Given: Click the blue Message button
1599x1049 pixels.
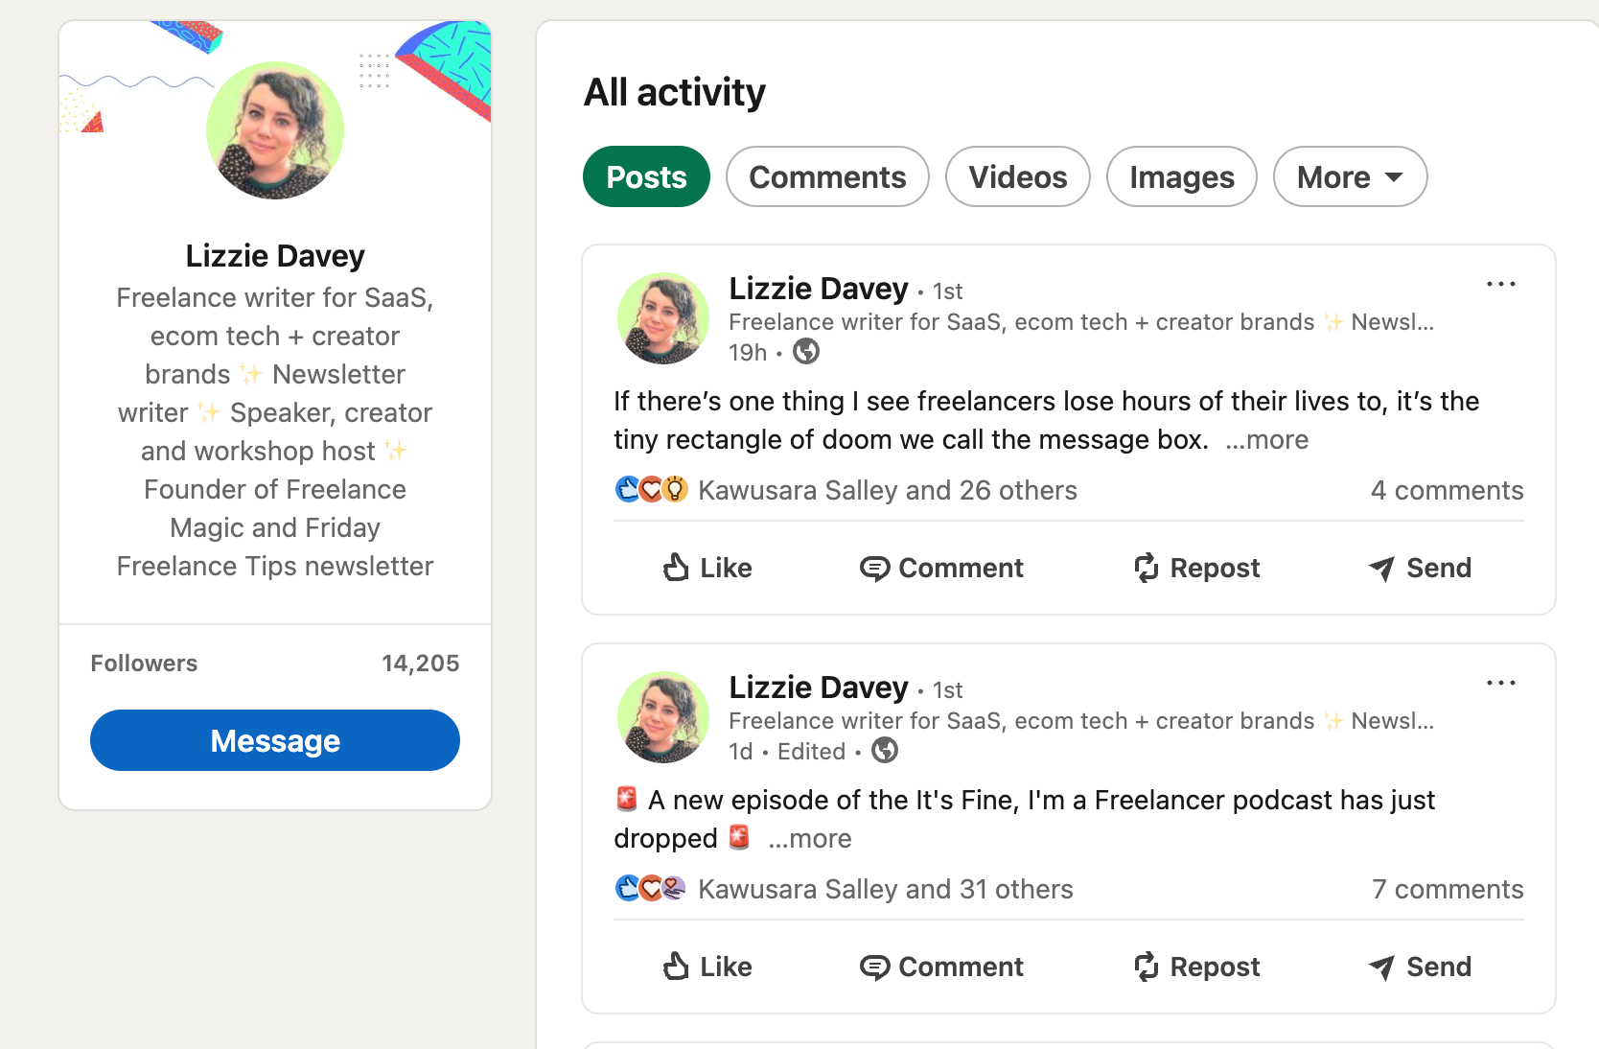Looking at the screenshot, I should point(275,740).
